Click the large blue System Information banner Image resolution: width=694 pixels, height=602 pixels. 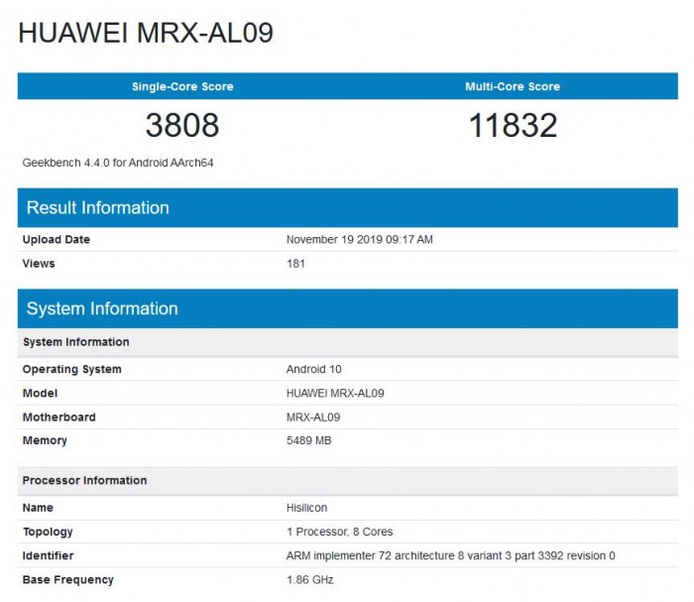point(347,308)
